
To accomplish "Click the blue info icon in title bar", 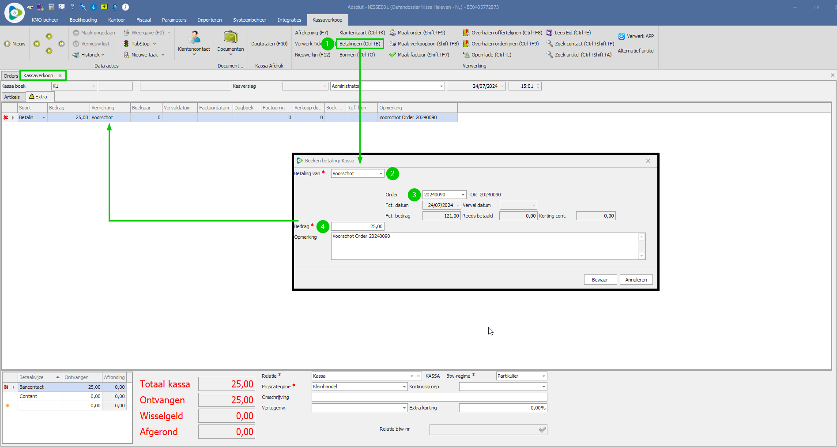I will pyautogui.click(x=125, y=7).
